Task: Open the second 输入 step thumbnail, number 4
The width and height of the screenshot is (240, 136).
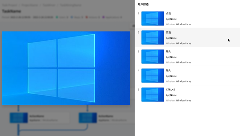Action: (x=153, y=76)
